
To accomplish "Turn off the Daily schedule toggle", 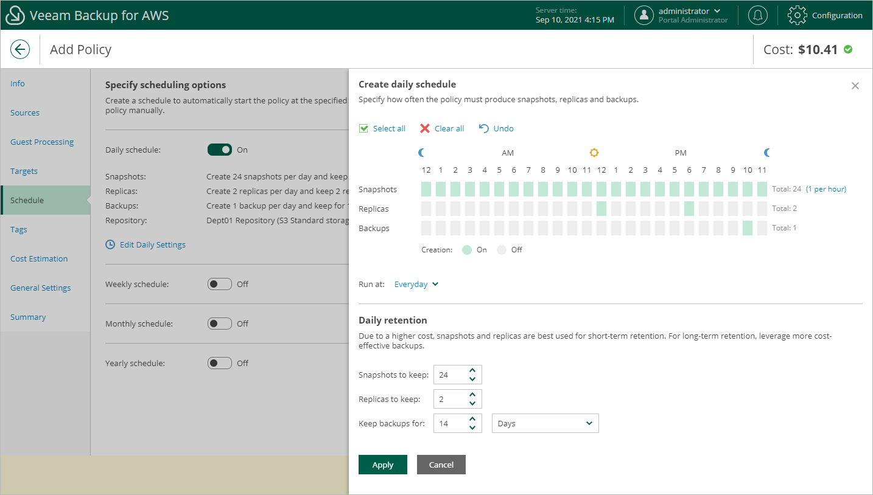I will pos(220,150).
